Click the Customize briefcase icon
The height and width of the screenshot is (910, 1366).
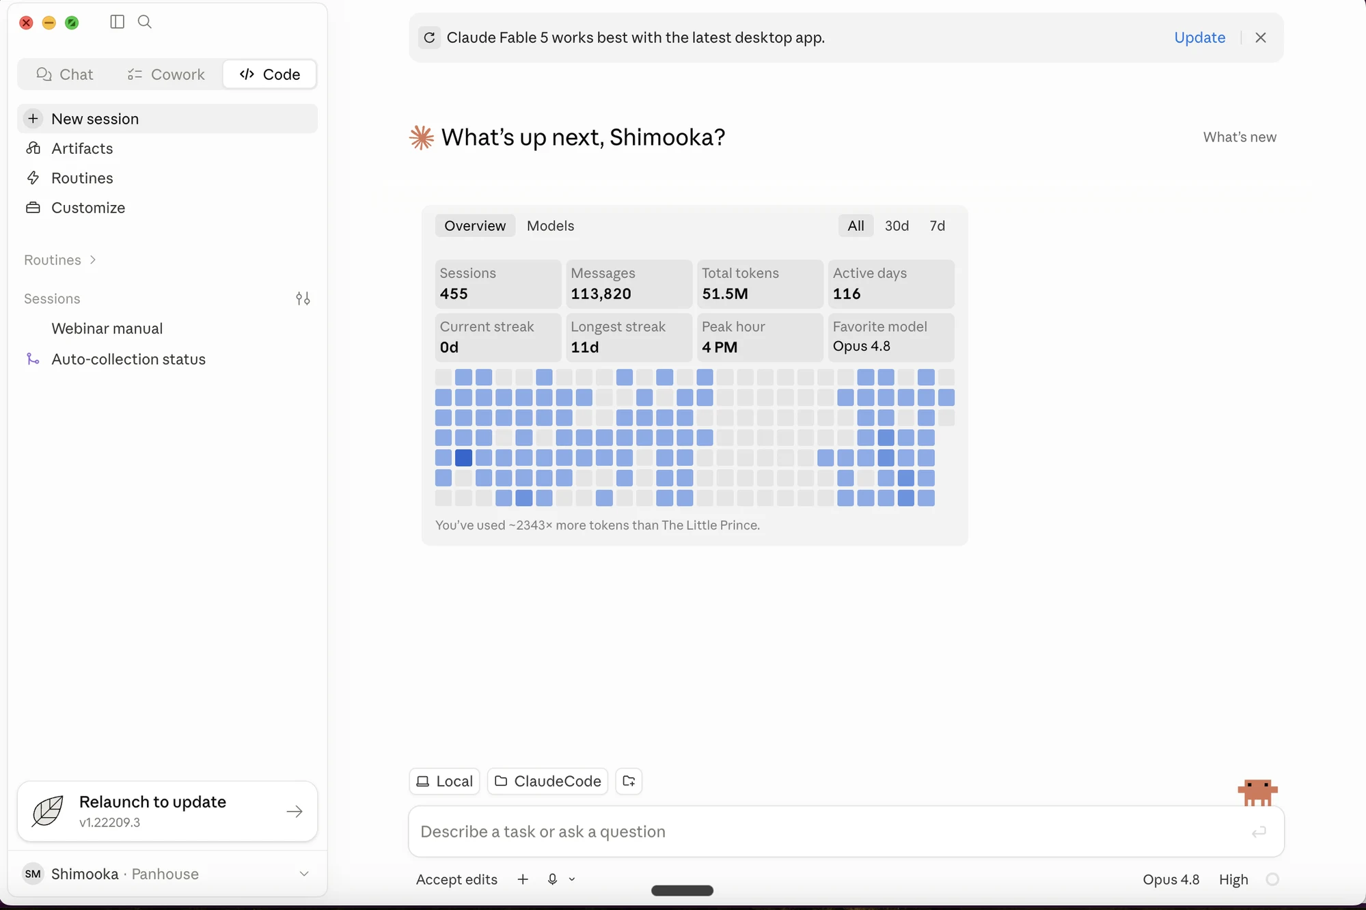(x=33, y=208)
